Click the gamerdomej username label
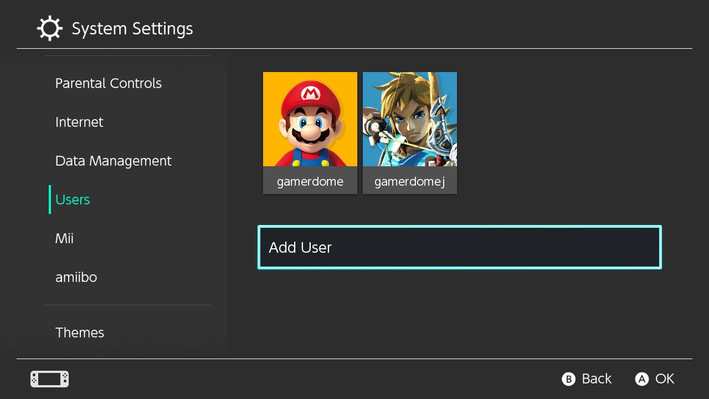709x399 pixels. pyautogui.click(x=410, y=181)
